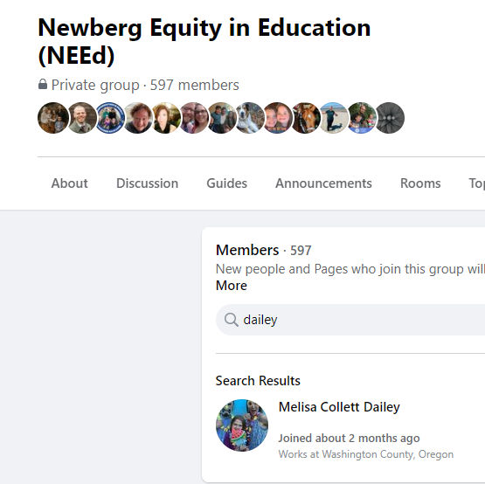
Task: Click the second avatar of man in suit
Action: point(81,118)
